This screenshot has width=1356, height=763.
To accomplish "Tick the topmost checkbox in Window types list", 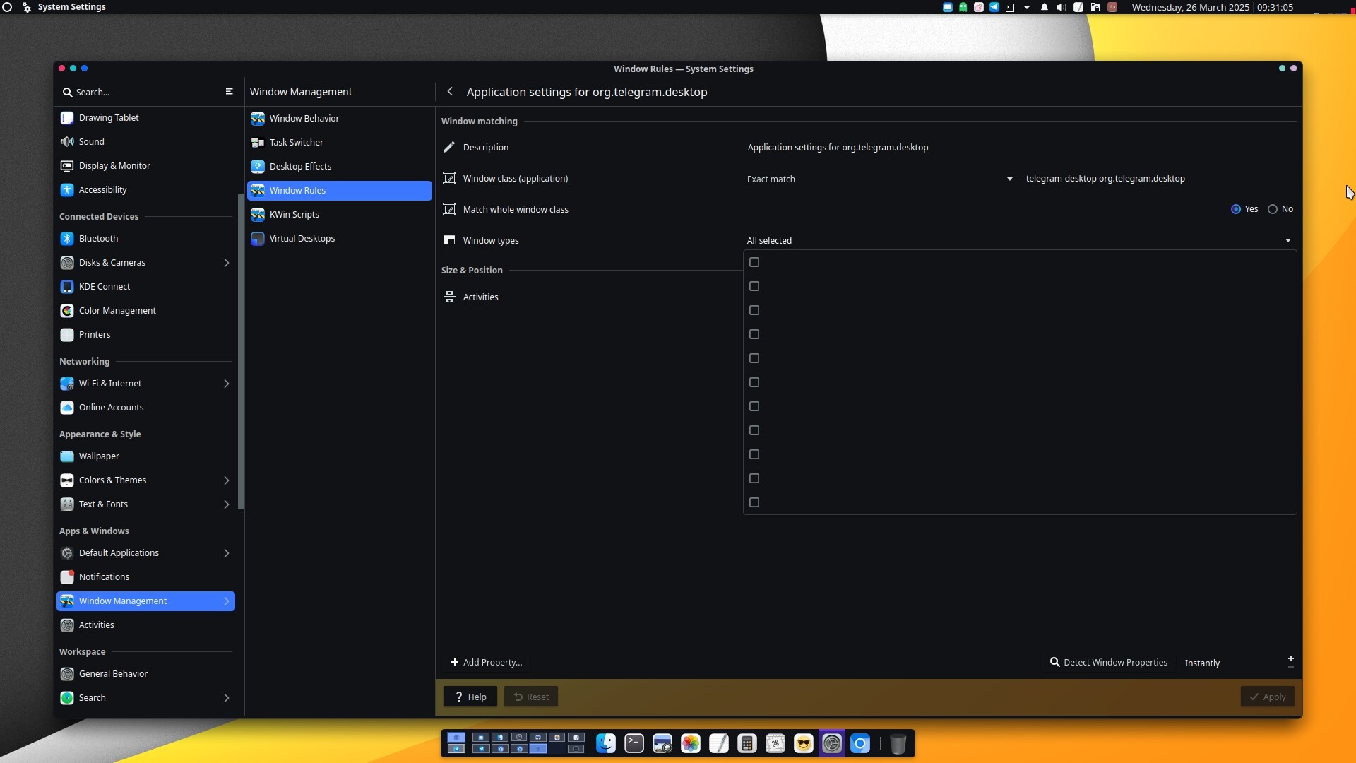I will [x=754, y=262].
